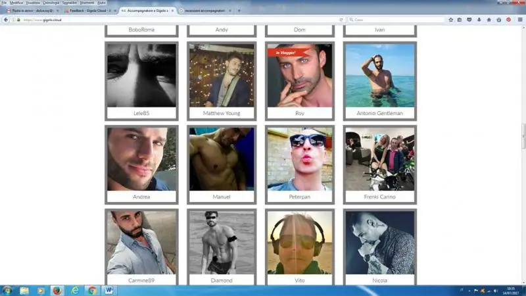Click the Windows Start button
Viewport: 526px width, 296px height.
click(7, 290)
